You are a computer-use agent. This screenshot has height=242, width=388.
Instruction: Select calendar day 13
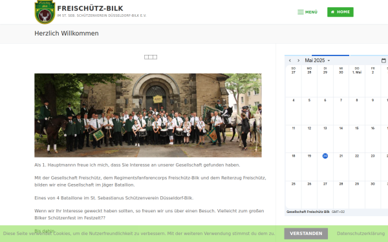[325, 128]
